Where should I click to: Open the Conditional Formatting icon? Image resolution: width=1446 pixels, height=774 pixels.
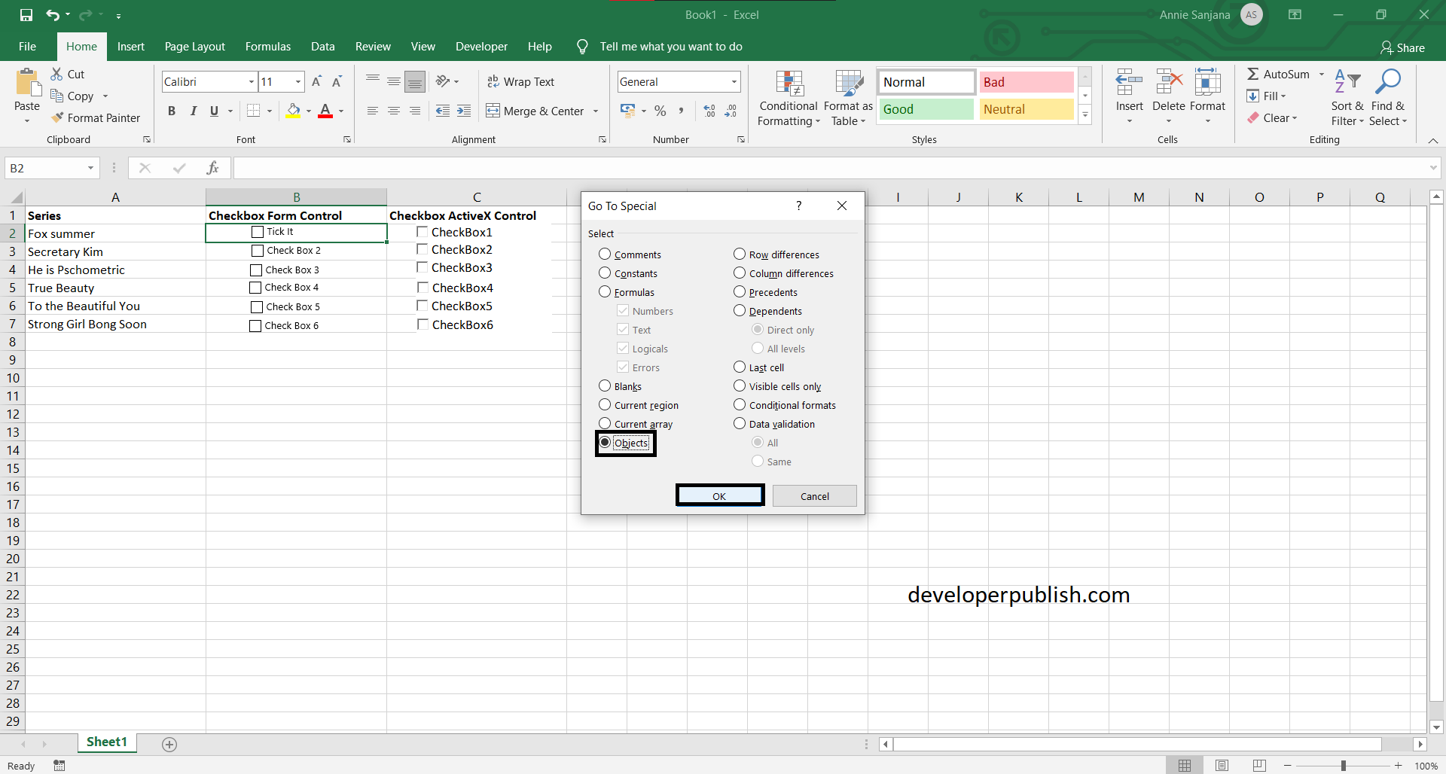click(x=789, y=84)
